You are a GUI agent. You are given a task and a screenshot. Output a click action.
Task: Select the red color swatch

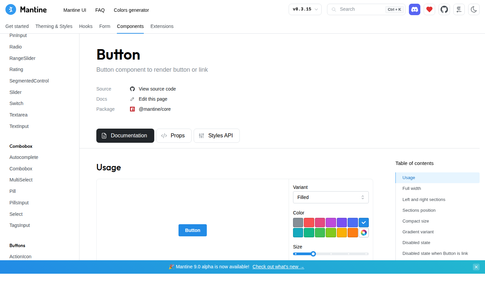click(309, 223)
